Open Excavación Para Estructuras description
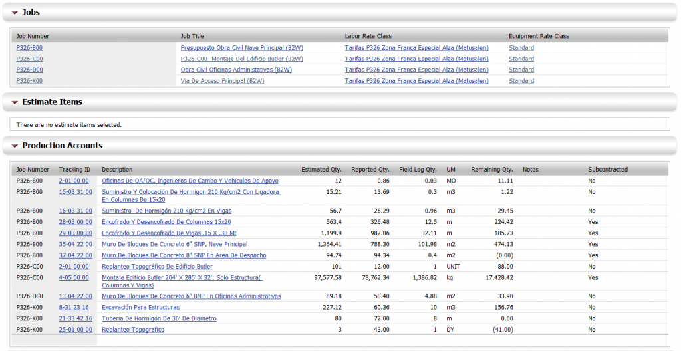The image size is (681, 351). point(141,307)
